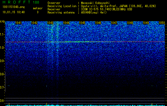Click the date stamp 10.01.15 10:40
The width and height of the screenshot is (167, 106).
14,12
